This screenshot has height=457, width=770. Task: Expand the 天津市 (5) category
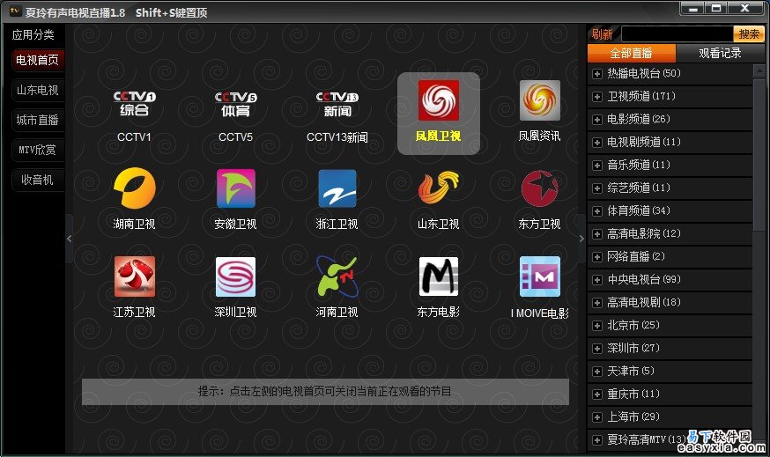pyautogui.click(x=596, y=372)
